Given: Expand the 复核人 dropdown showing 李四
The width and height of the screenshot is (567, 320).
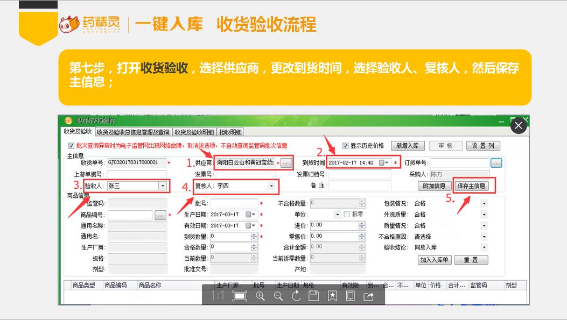Looking at the screenshot, I should 271,186.
